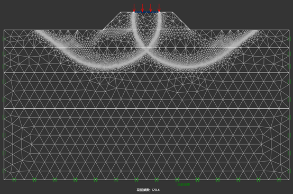Click the blue loaded plate atop the embankment
The width and height of the screenshot is (293, 194).
click(146, 12)
